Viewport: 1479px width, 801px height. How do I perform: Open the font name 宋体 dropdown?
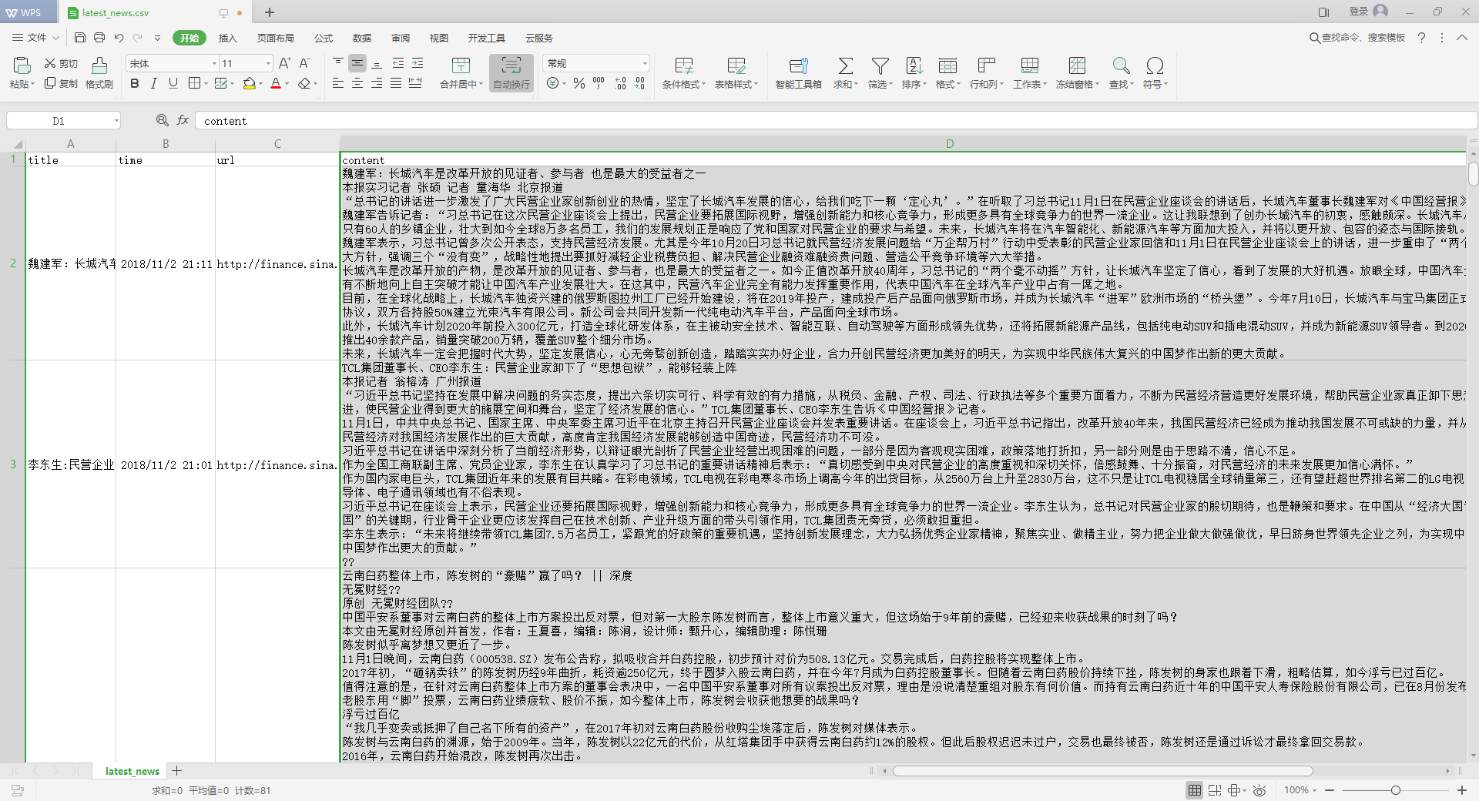(214, 63)
